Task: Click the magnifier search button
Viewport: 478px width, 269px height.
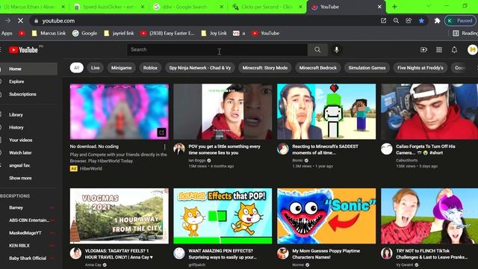Action: (x=317, y=49)
